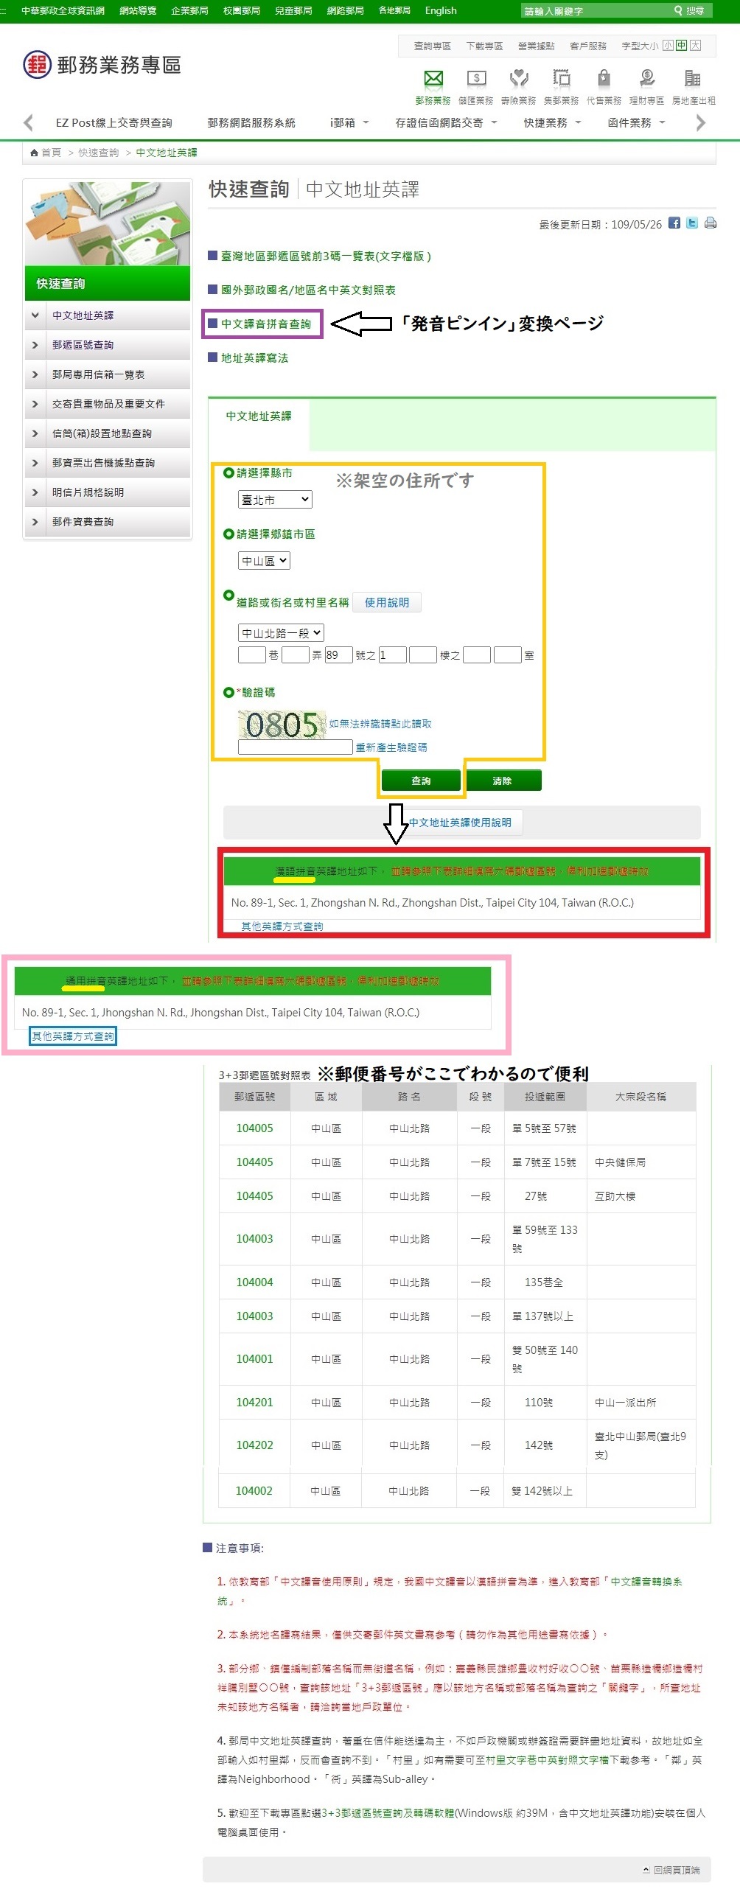Click 回網頁頂端 link
Image resolution: width=740 pixels, height=1892 pixels.
click(671, 1870)
